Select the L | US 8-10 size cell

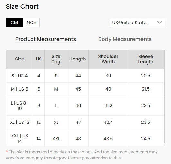tap(20, 106)
